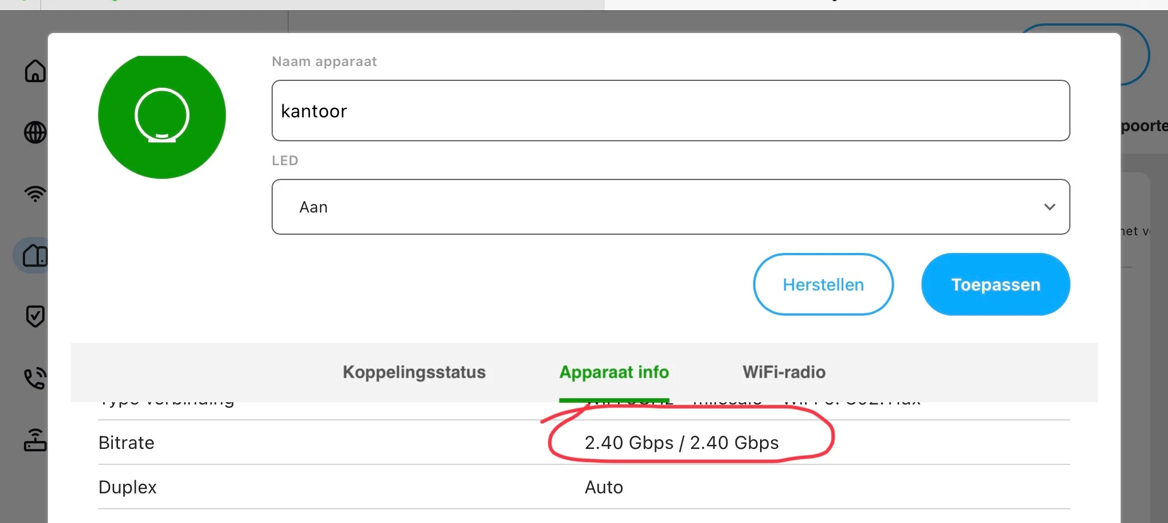The width and height of the screenshot is (1168, 523).
Task: Switch to the Koppelingsstatus tab
Action: click(414, 372)
